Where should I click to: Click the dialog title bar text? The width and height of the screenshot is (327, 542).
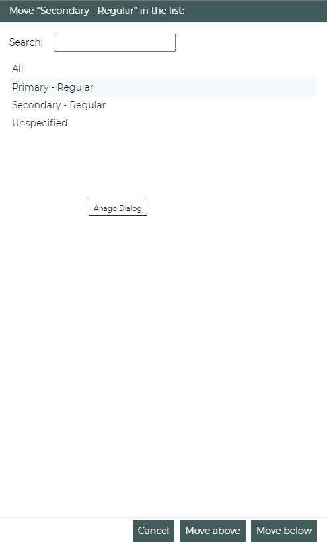(96, 11)
